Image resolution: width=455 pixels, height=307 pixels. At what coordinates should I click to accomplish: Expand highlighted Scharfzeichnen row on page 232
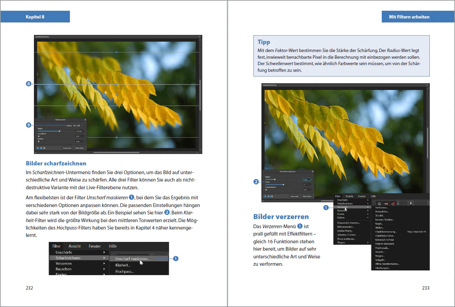pos(79,258)
